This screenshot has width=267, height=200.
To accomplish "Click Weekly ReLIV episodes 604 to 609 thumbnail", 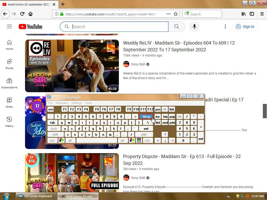I will [72, 66].
